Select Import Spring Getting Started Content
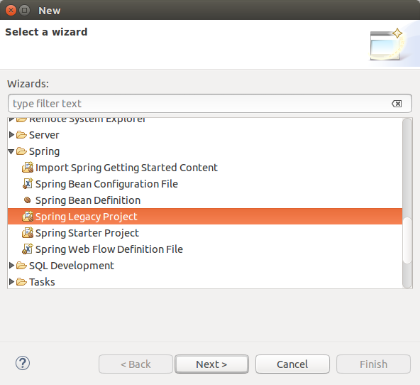 pyautogui.click(x=126, y=168)
